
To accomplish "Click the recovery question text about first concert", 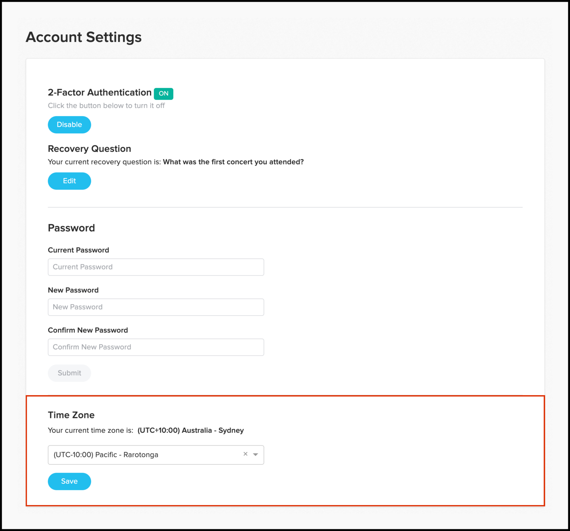I will pos(233,162).
